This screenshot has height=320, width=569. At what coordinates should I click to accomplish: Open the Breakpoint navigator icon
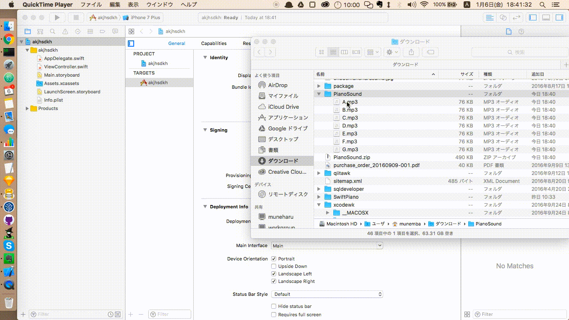coord(102,31)
